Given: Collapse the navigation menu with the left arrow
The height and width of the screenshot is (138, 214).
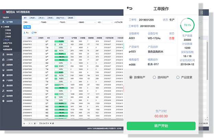Looking at the screenshot, I should point(20,18).
